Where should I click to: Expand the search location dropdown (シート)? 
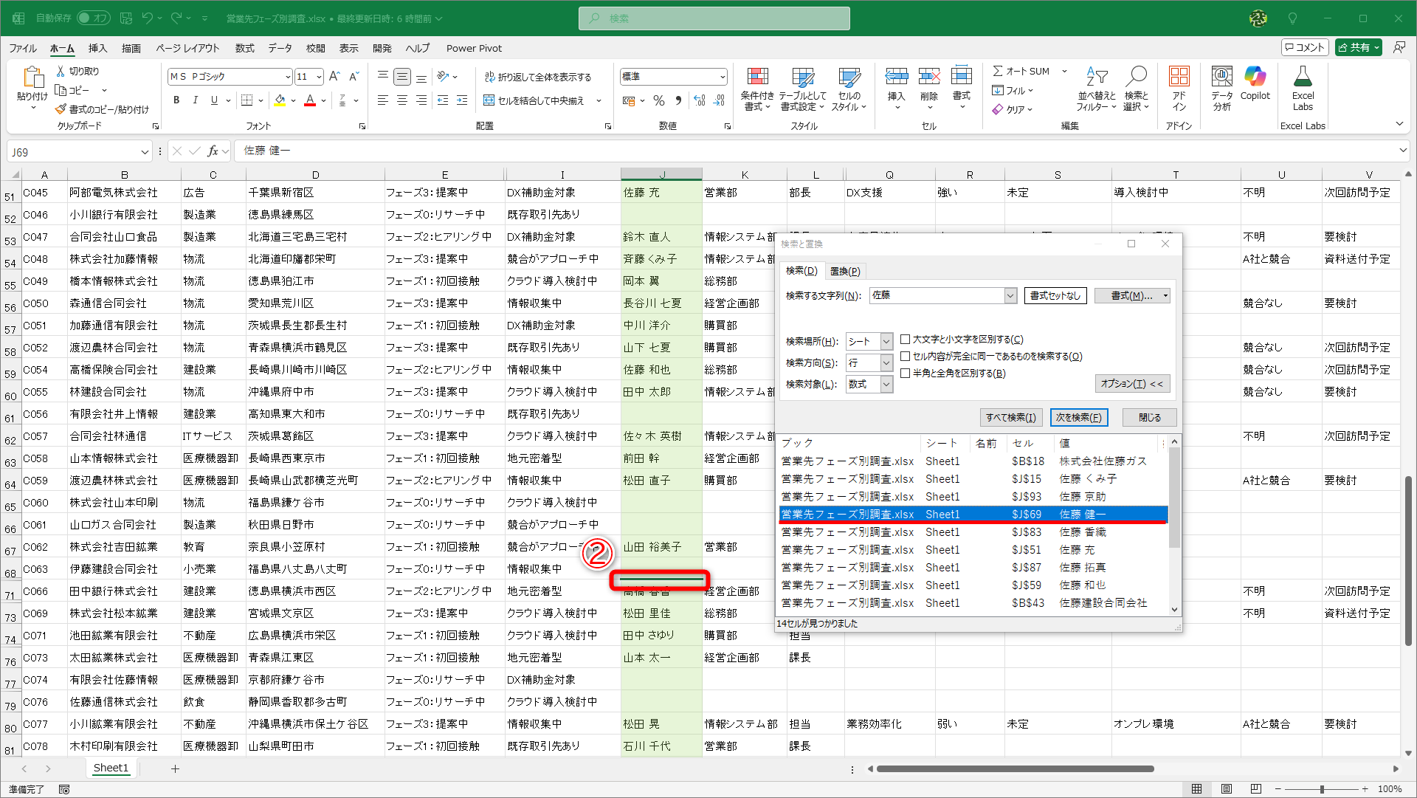886,342
